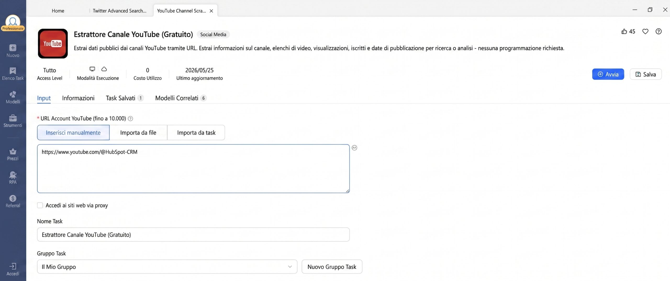Screen dimensions: 670x281
Task: Click the Costo Utilizzo value 0
Action: 148,70
